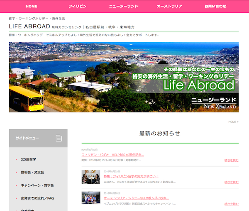Open the お問い合わせ navigation item
This screenshot has height=211, width=249.
215,6
